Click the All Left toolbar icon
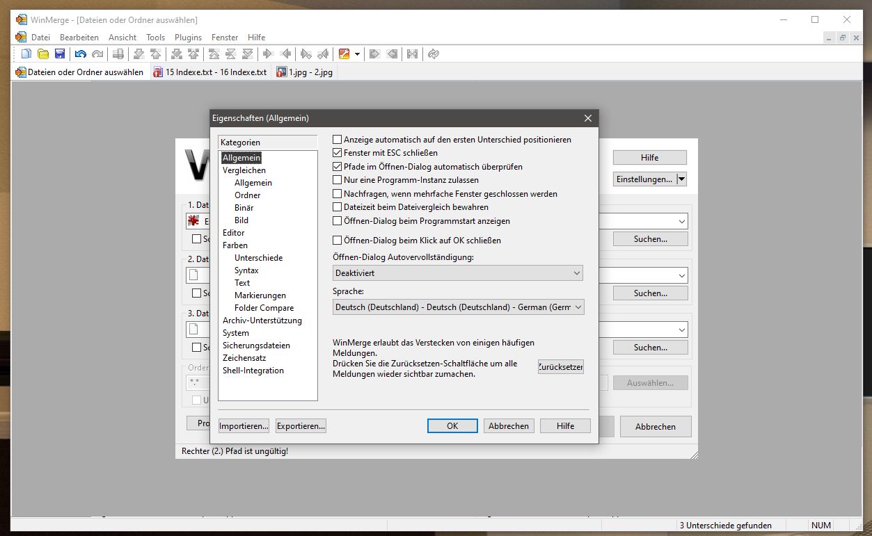This screenshot has width=872, height=536. pyautogui.click(x=392, y=54)
